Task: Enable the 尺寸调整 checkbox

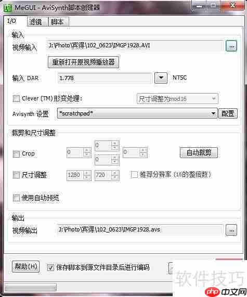Action: [x=16, y=175]
